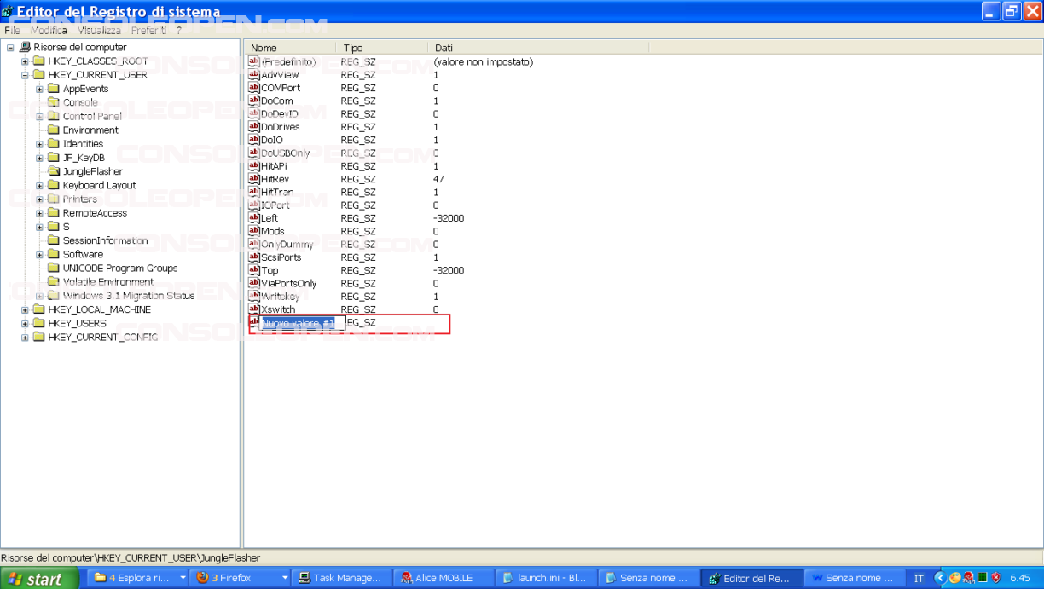The image size is (1044, 589).
Task: Open the Preferiti menu
Action: coord(148,30)
